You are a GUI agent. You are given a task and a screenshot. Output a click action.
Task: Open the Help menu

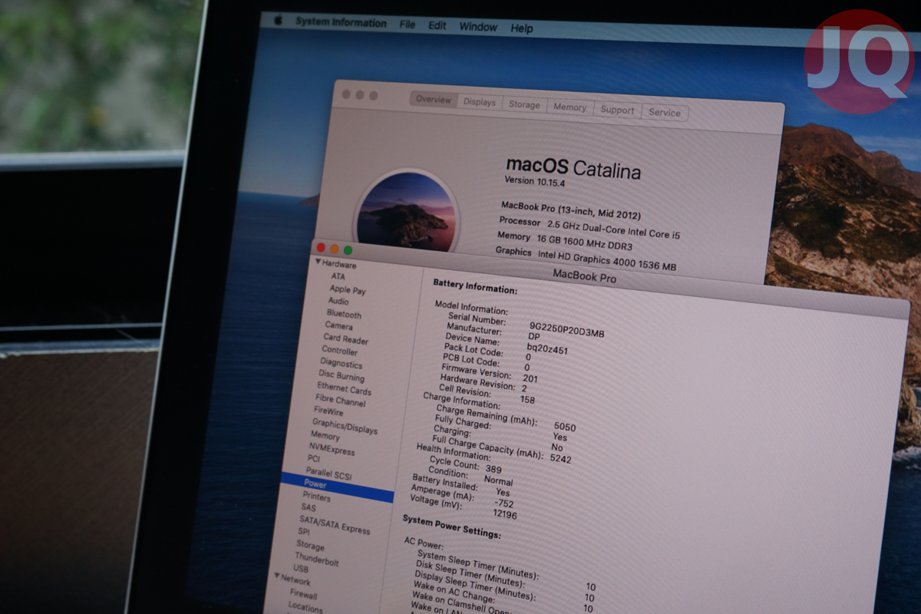[x=522, y=28]
